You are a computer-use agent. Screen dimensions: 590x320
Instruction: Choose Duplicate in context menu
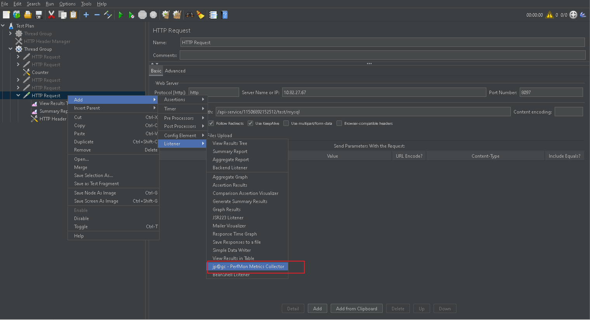point(113,142)
